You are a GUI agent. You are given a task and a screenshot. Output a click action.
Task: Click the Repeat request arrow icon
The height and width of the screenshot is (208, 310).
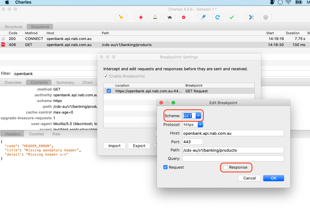click(x=217, y=17)
